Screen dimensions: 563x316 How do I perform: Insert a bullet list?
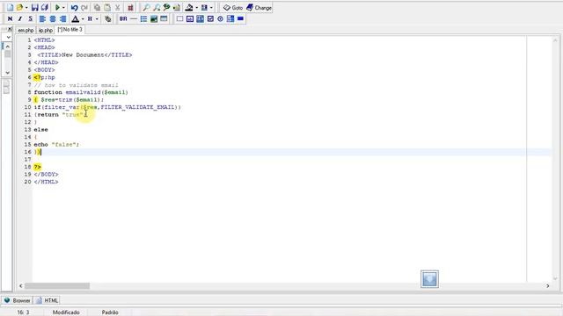143,18
